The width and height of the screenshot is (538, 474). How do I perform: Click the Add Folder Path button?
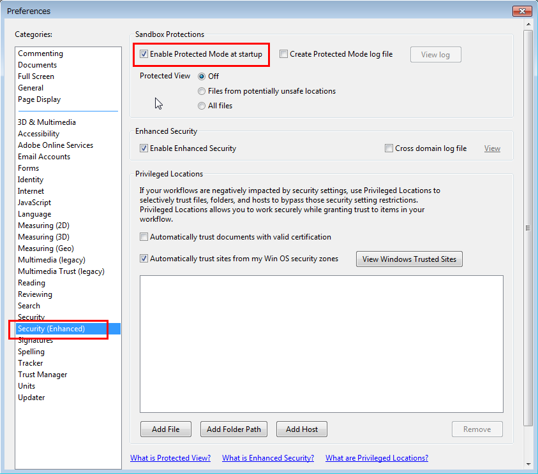[x=234, y=429]
